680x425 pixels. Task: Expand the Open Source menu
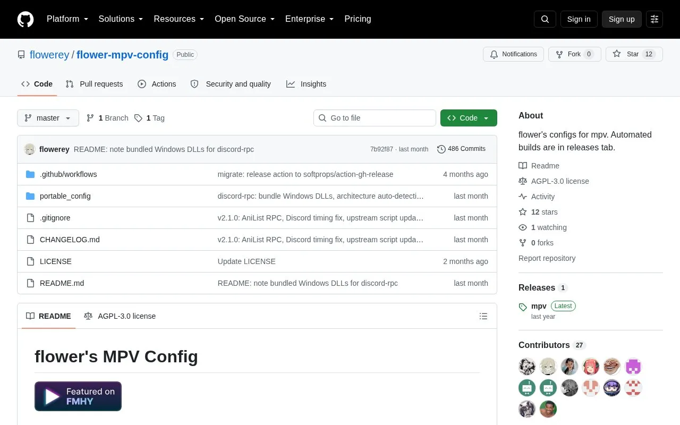[x=245, y=19]
